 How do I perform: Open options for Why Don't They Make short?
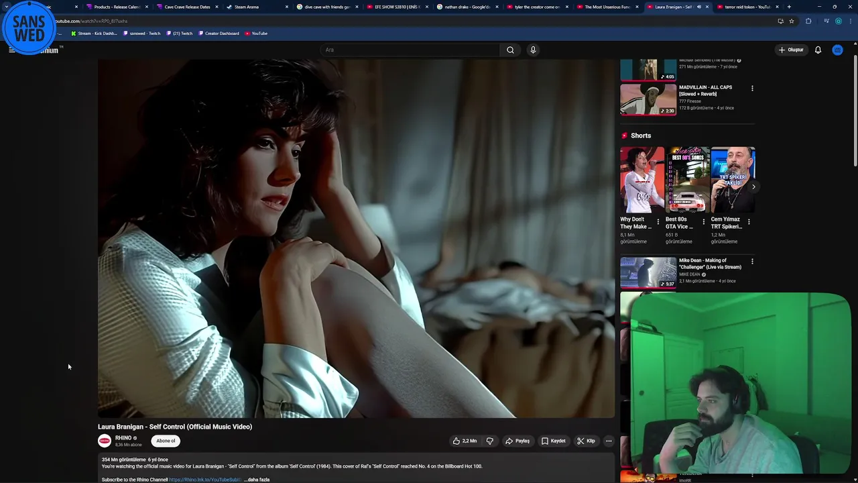point(658,221)
